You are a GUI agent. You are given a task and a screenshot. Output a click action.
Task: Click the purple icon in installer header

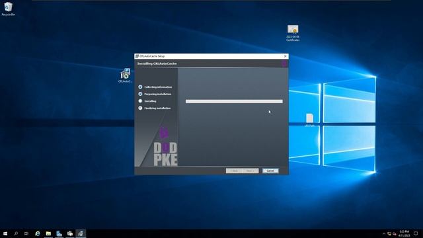point(284,63)
